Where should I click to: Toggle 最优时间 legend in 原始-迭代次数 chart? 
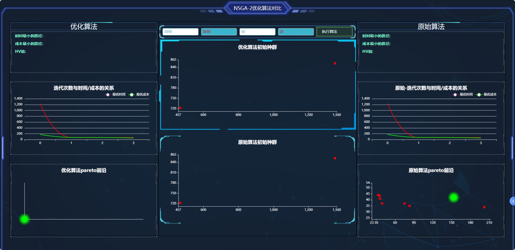pyautogui.click(x=462, y=95)
